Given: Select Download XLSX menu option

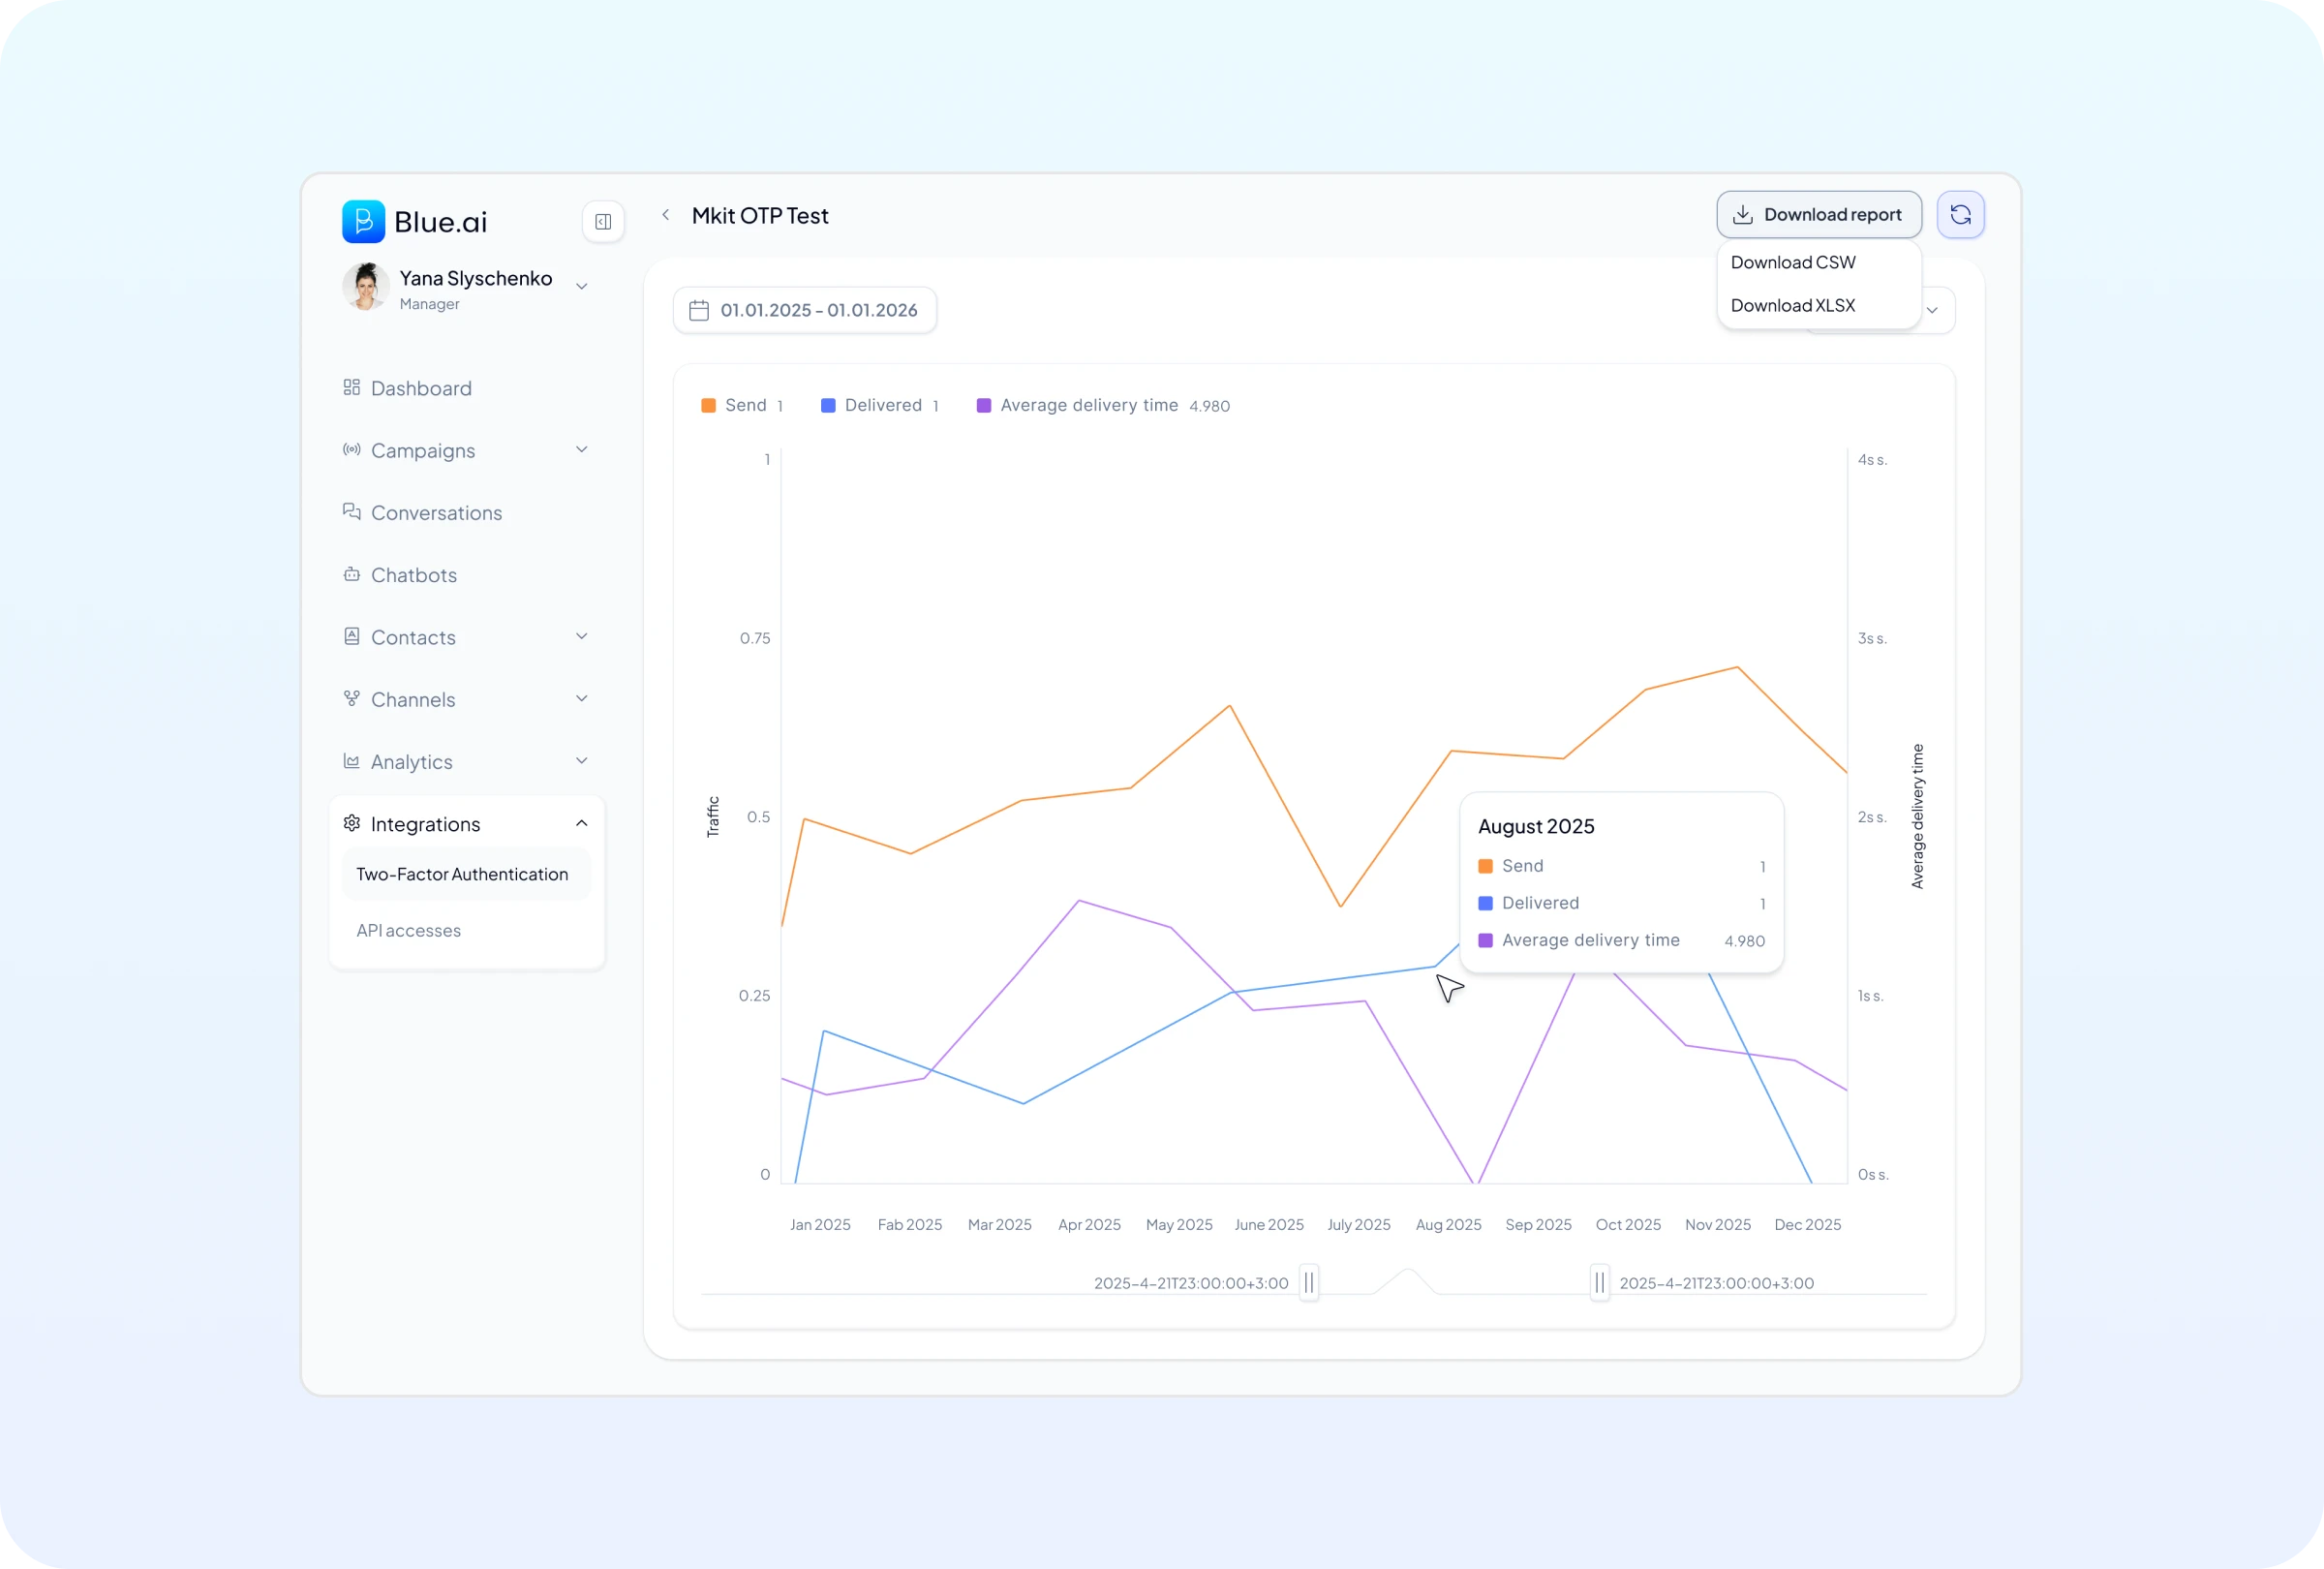Looking at the screenshot, I should point(1792,306).
